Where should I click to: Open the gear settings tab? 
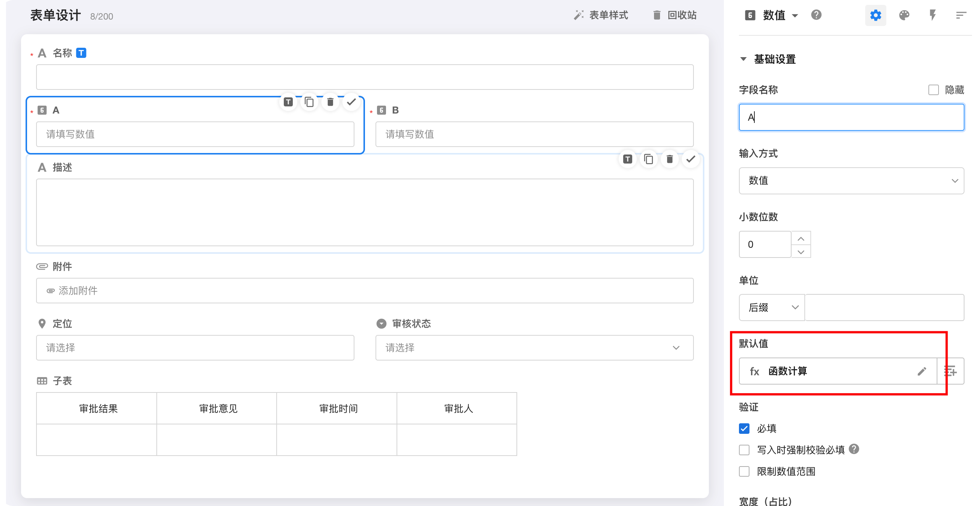point(875,15)
